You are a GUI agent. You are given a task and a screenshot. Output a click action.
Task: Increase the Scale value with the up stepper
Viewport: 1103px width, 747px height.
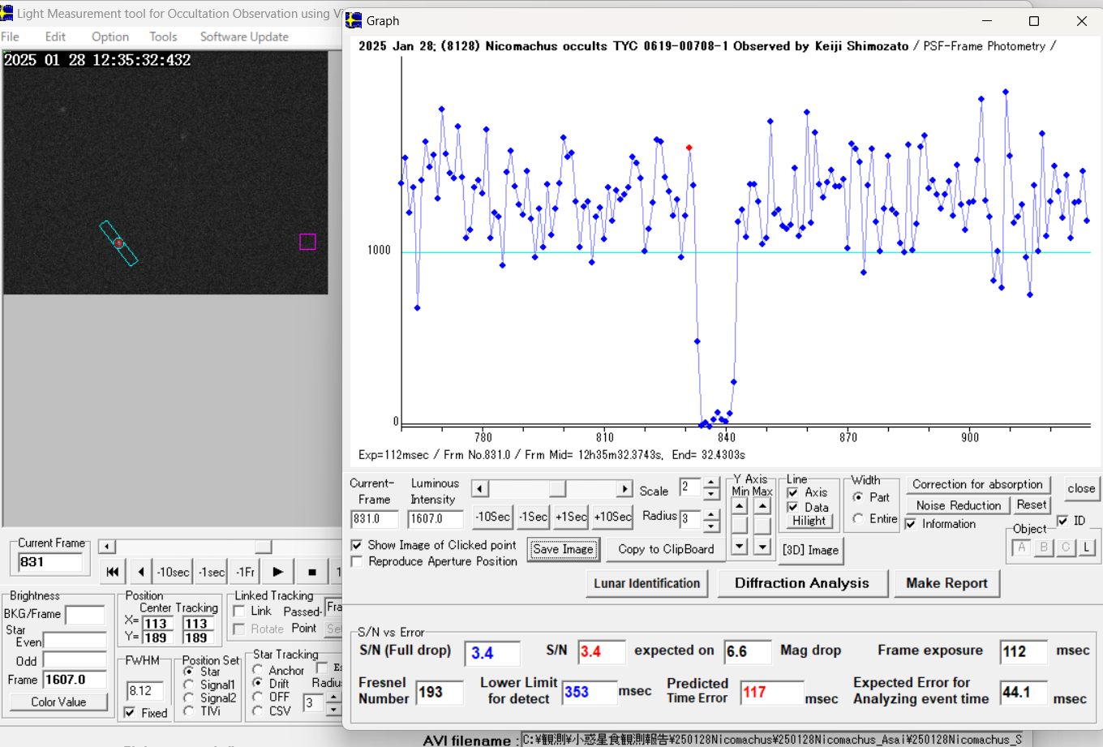pos(710,483)
